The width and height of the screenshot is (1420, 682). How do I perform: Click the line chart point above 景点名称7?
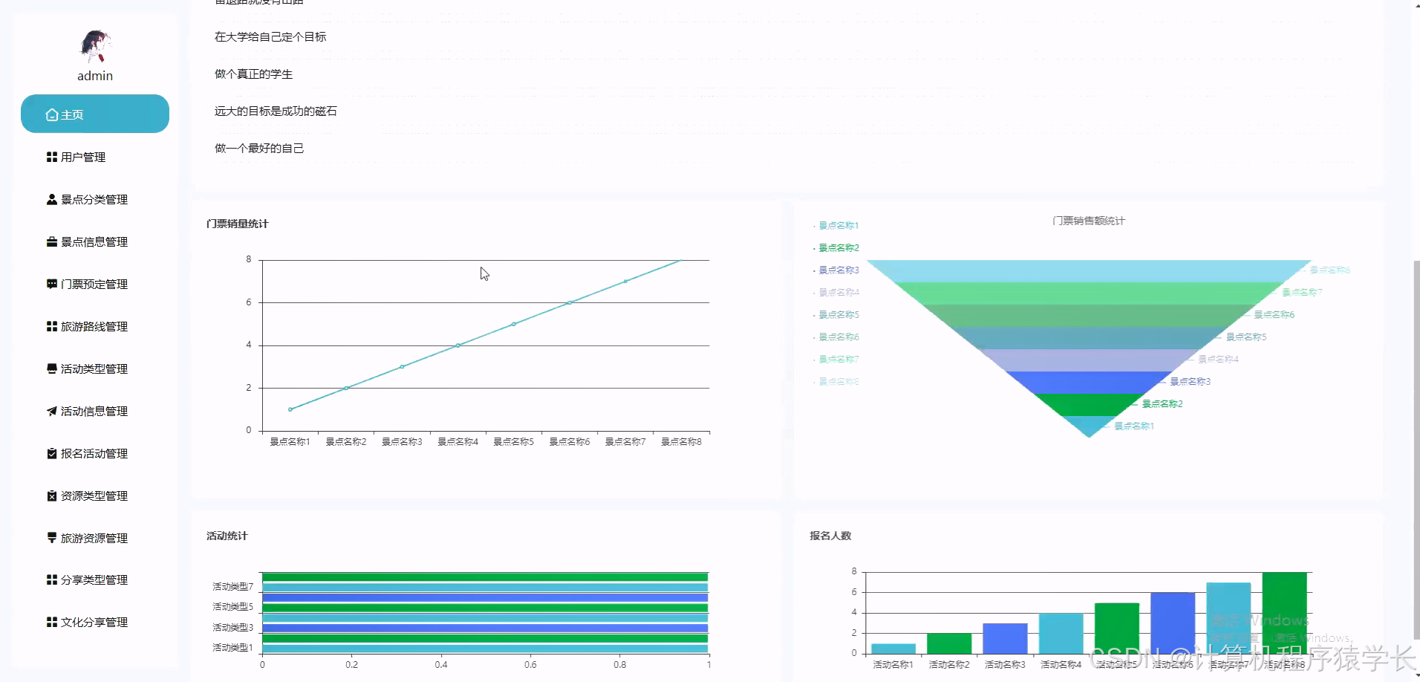(625, 282)
